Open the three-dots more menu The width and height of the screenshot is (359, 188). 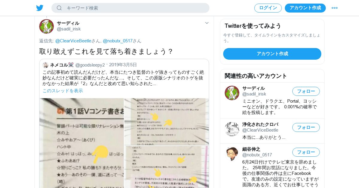click(334, 8)
